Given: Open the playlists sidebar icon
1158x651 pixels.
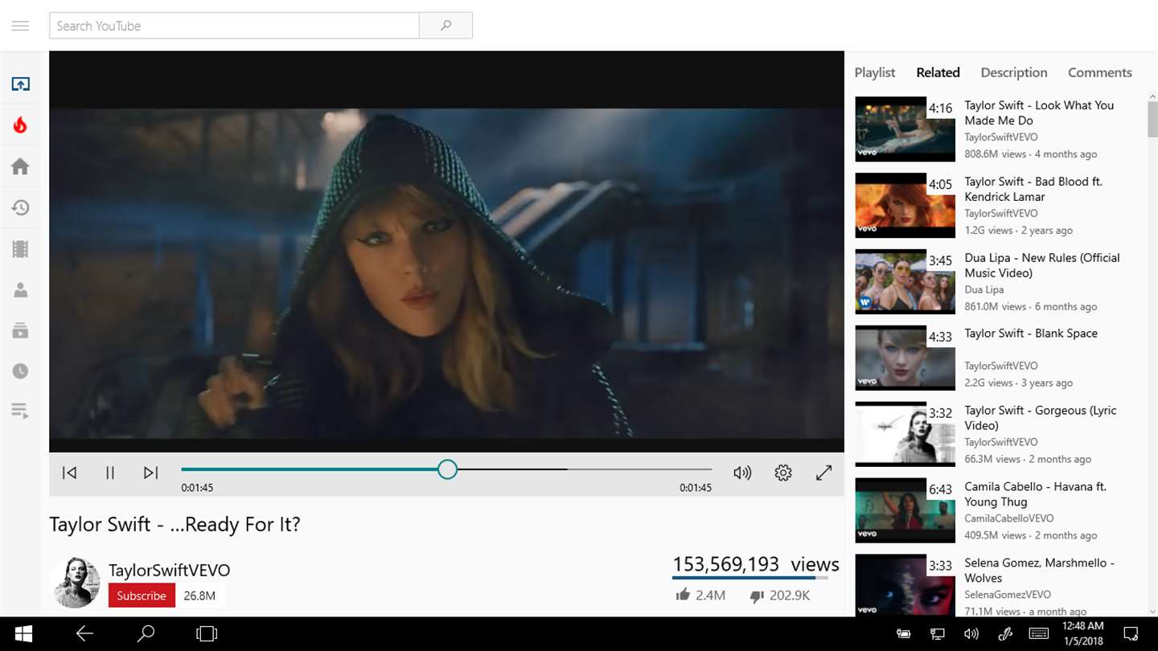Looking at the screenshot, I should [x=20, y=411].
